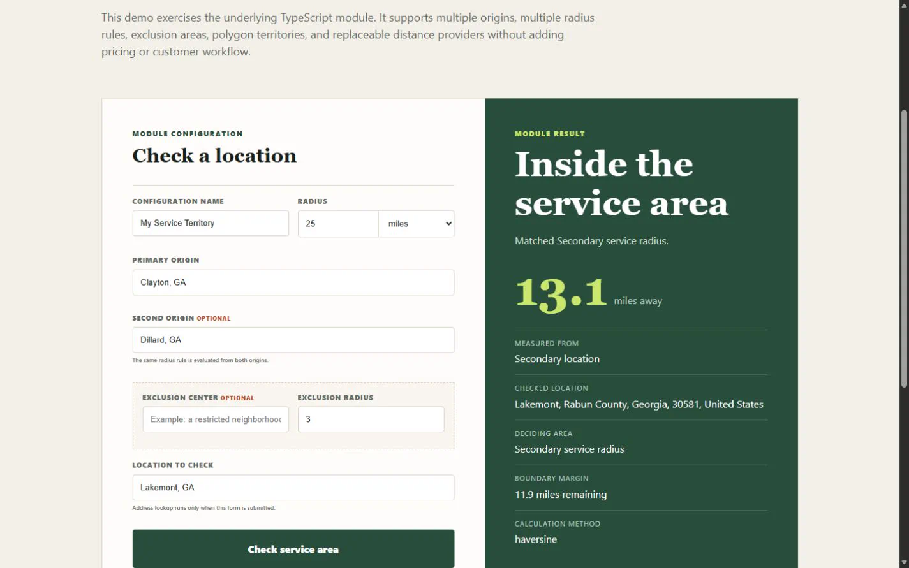The image size is (909, 568).
Task: Click the 'MODULE CONFIGURATION' label
Action: coord(188,134)
